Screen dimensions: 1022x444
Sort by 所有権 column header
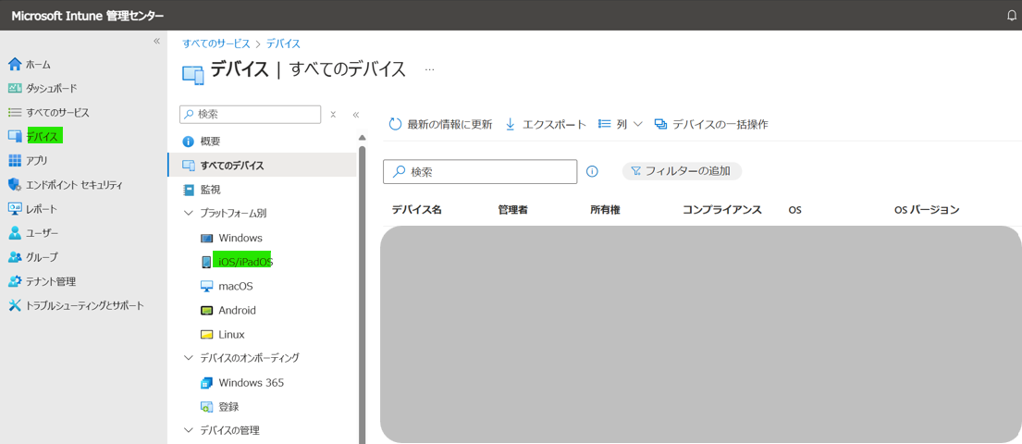click(x=605, y=210)
